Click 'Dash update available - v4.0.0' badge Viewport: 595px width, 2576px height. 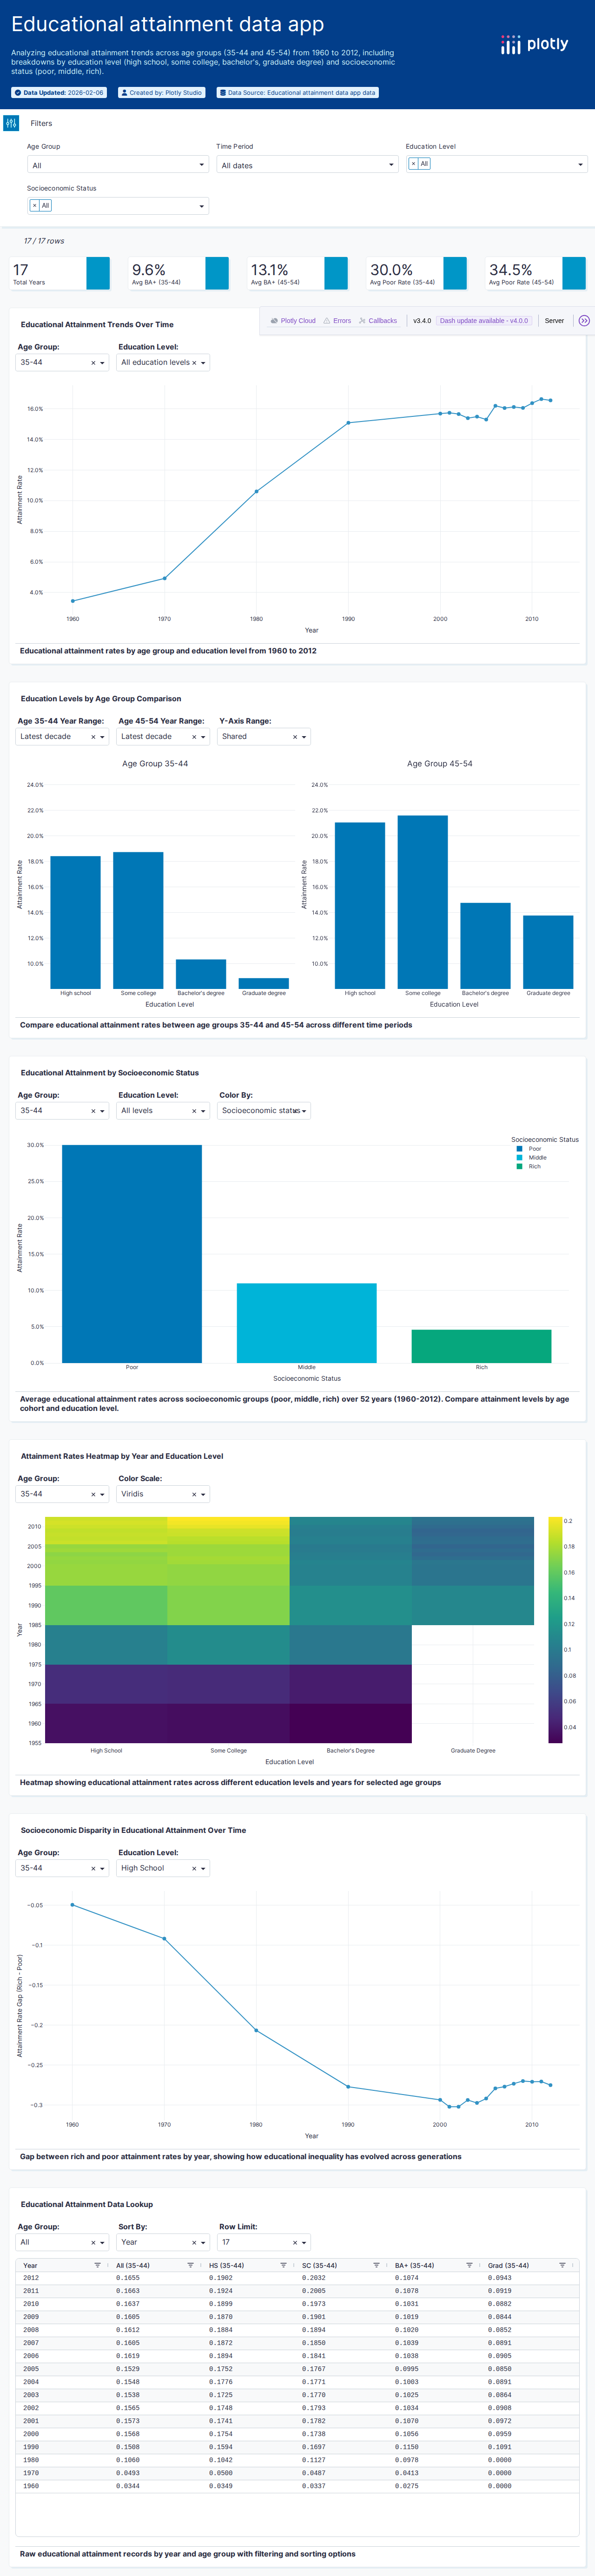[x=484, y=321]
